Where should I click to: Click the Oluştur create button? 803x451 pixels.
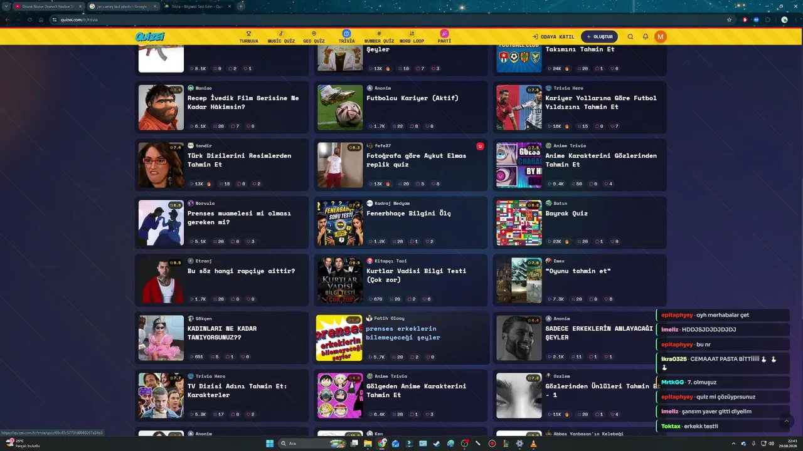coord(599,37)
